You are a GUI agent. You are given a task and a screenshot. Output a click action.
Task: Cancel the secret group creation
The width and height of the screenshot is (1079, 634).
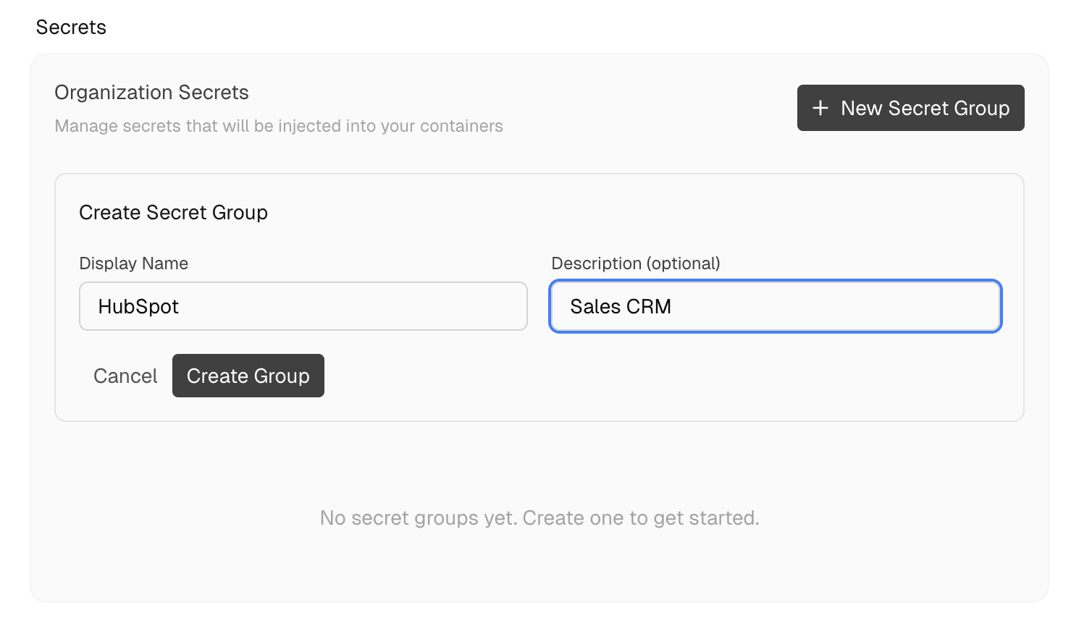(125, 376)
